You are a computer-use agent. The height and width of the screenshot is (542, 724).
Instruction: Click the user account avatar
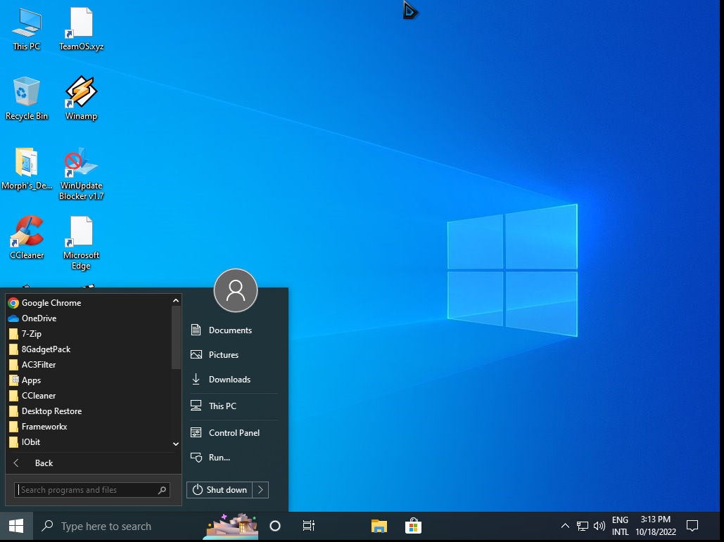pyautogui.click(x=236, y=290)
